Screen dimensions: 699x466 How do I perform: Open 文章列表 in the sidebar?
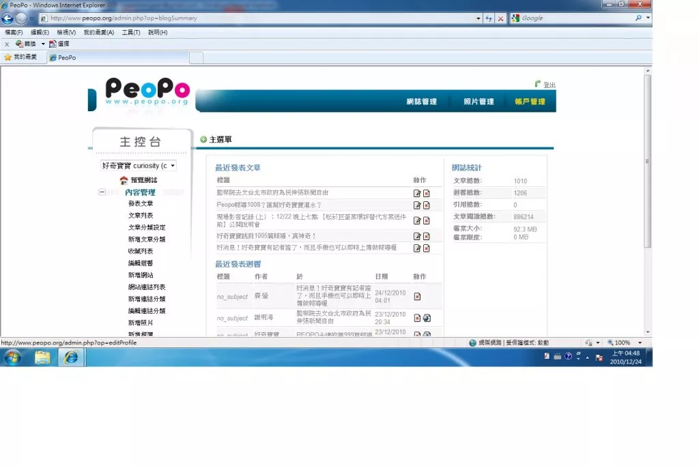[x=141, y=216]
